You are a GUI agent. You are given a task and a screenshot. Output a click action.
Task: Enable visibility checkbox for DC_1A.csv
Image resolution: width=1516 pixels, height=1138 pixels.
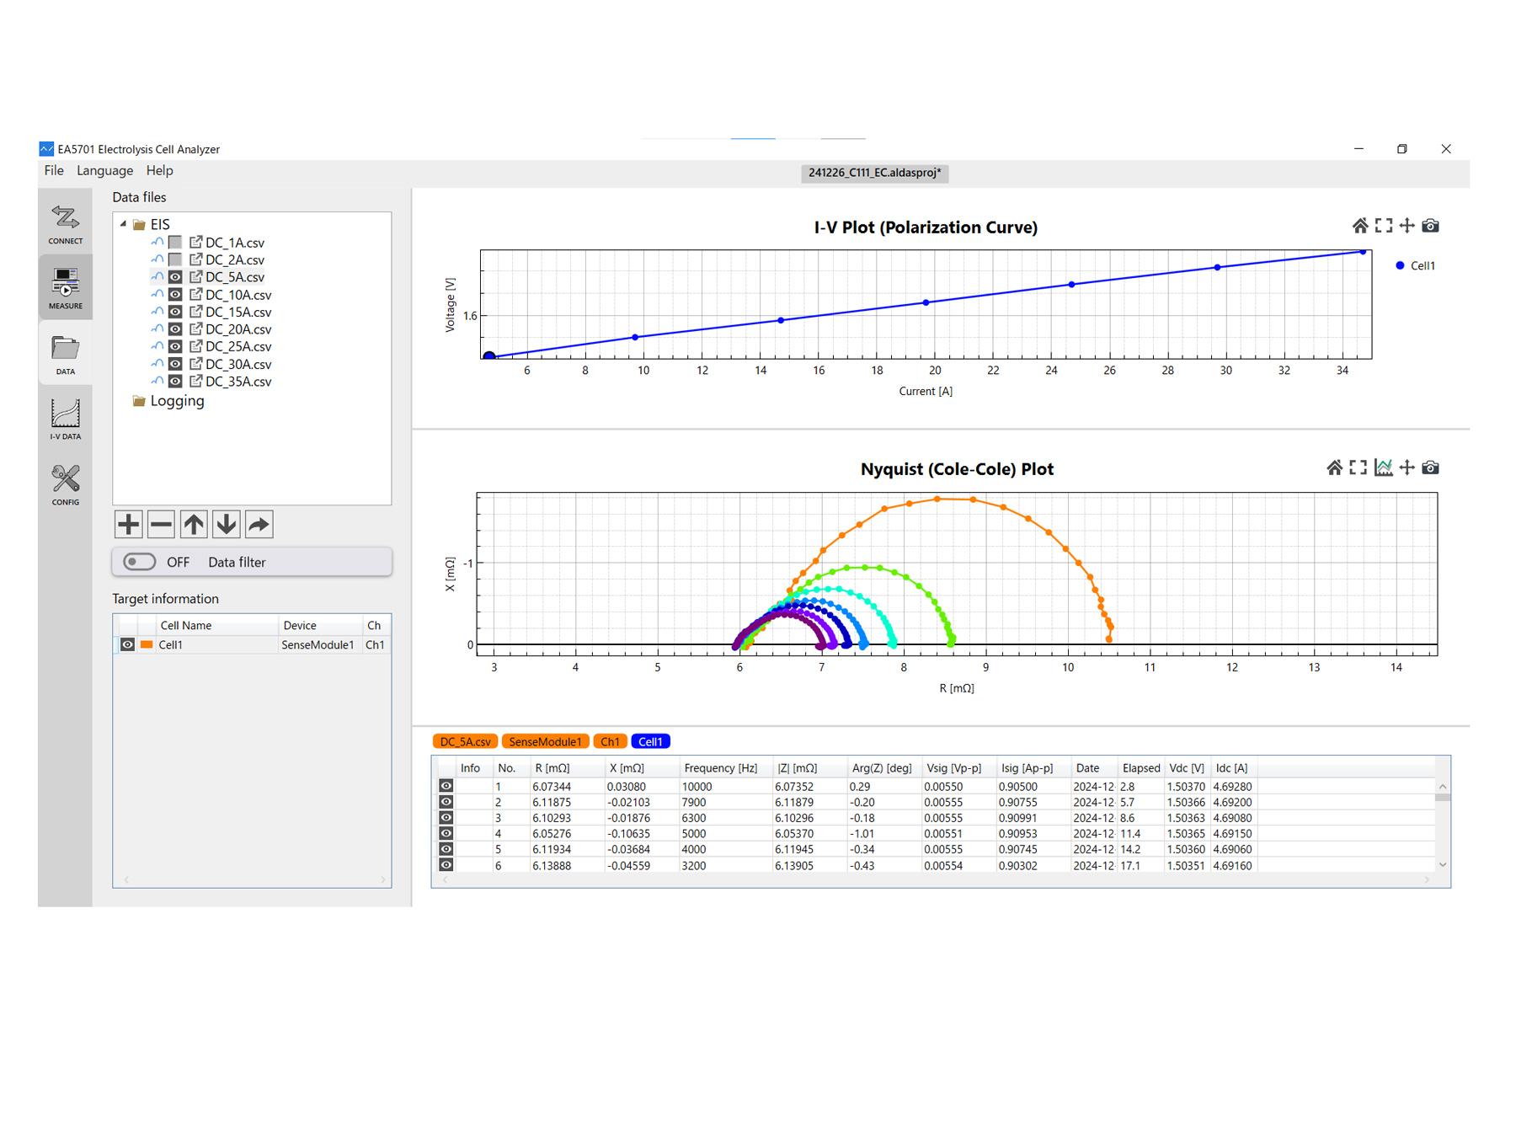pyautogui.click(x=175, y=243)
